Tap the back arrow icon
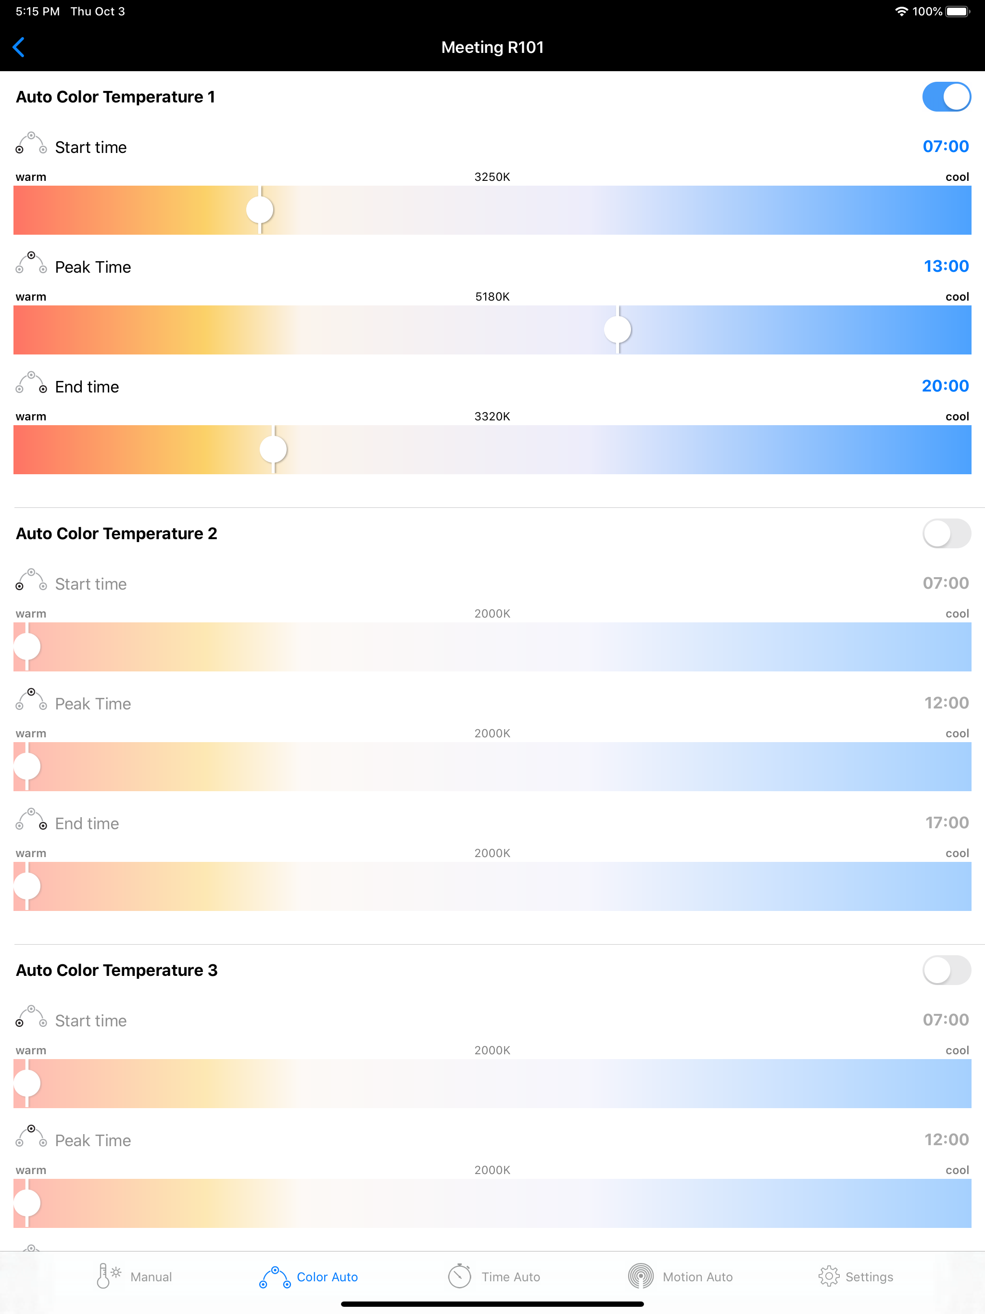The width and height of the screenshot is (985, 1314). tap(19, 47)
